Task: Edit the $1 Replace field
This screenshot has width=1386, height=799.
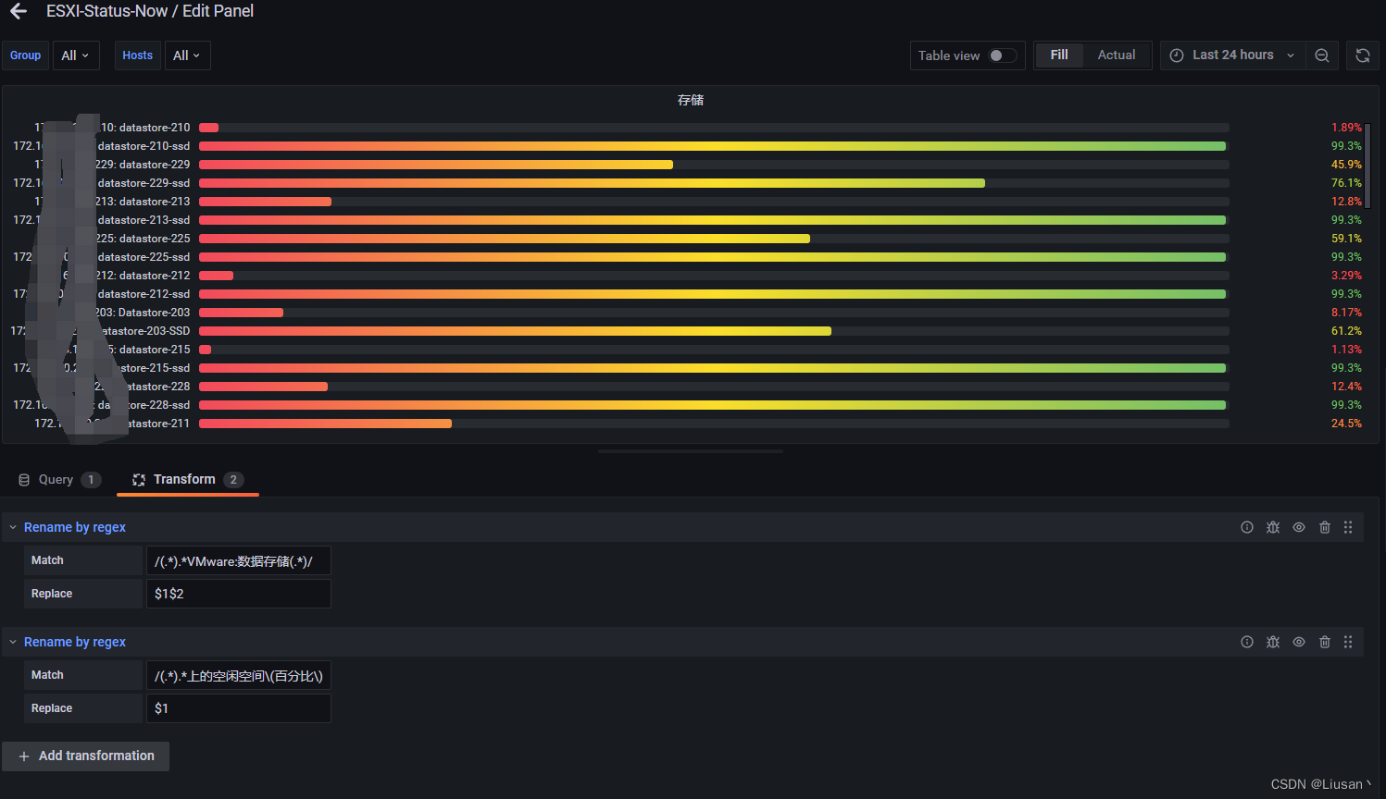Action: (x=238, y=708)
